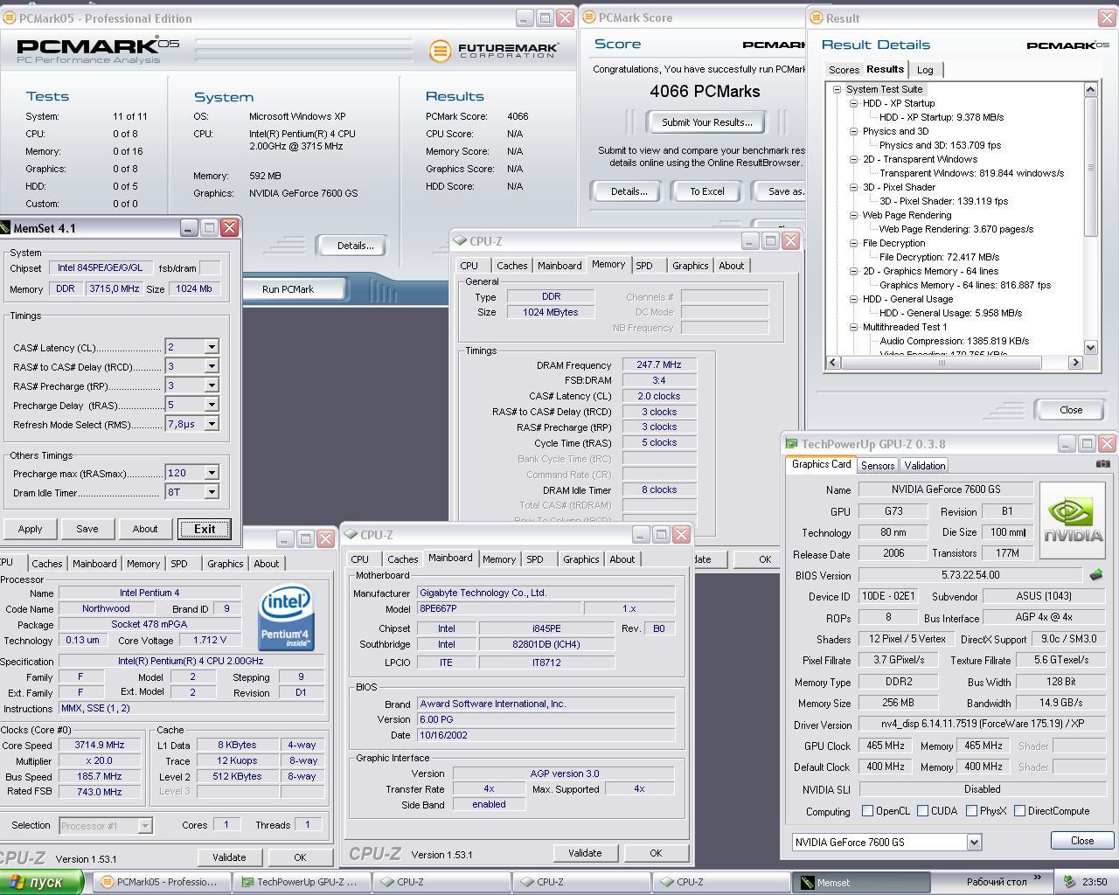Collapse the Web Page Rendering tree node

coord(854,215)
